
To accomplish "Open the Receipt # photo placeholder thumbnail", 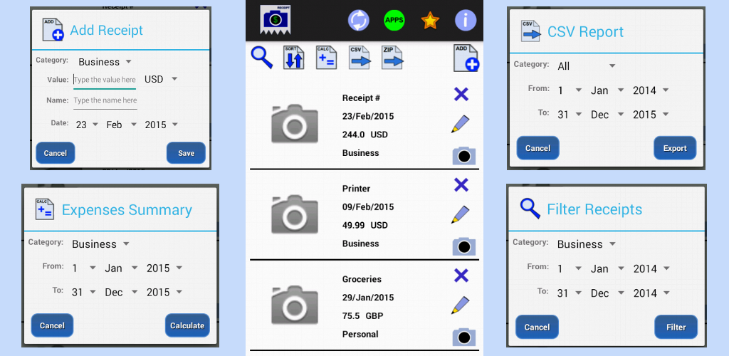I will pyautogui.click(x=295, y=125).
